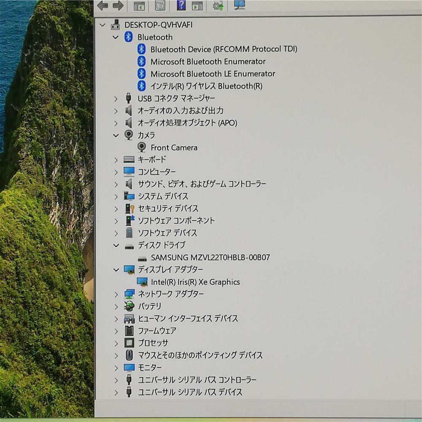
Task: Click the chip icon next to プロセッサ
Action: [x=129, y=343]
